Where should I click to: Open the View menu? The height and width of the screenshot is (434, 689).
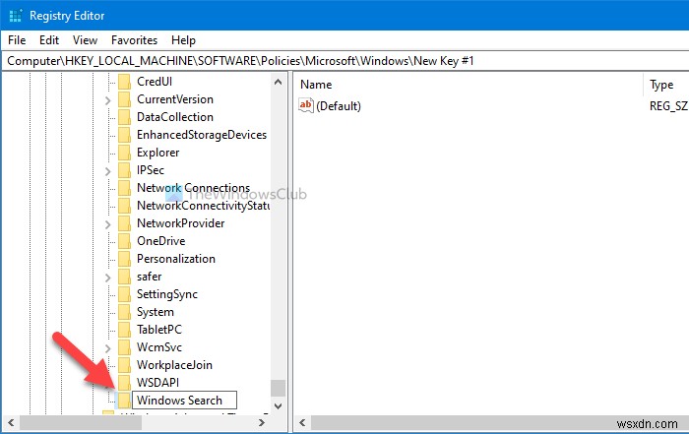pyautogui.click(x=85, y=40)
